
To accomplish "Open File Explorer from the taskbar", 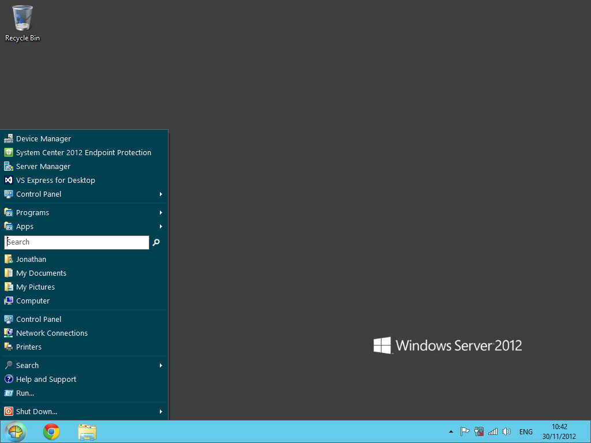I will pyautogui.click(x=87, y=432).
